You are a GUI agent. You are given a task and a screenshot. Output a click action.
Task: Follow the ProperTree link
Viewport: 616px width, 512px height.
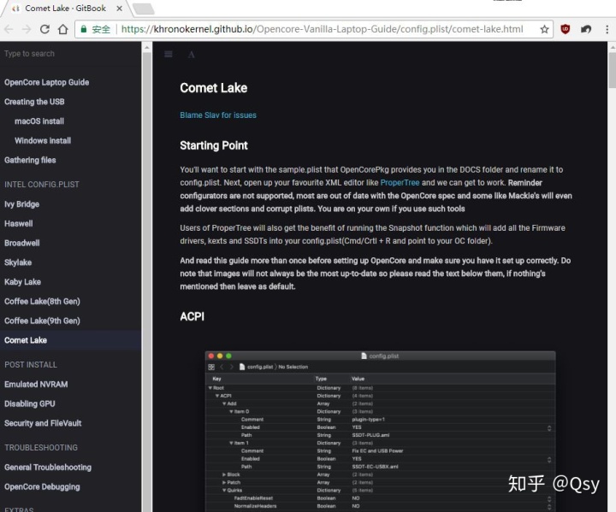click(400, 183)
